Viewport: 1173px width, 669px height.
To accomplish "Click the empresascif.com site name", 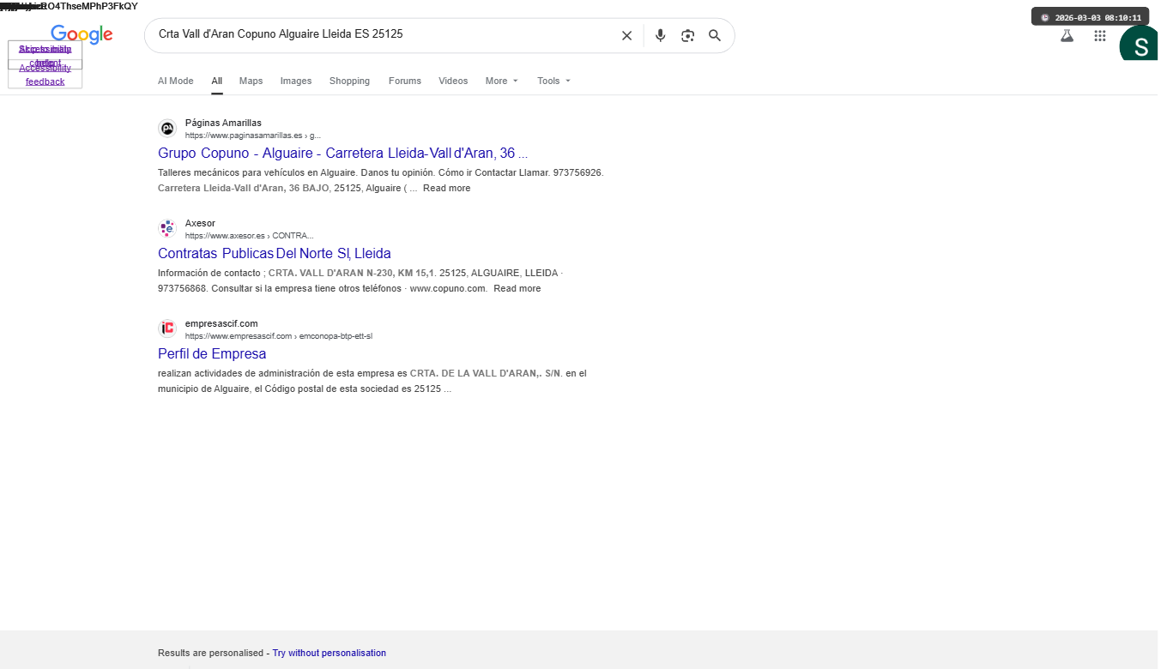I will 221,323.
